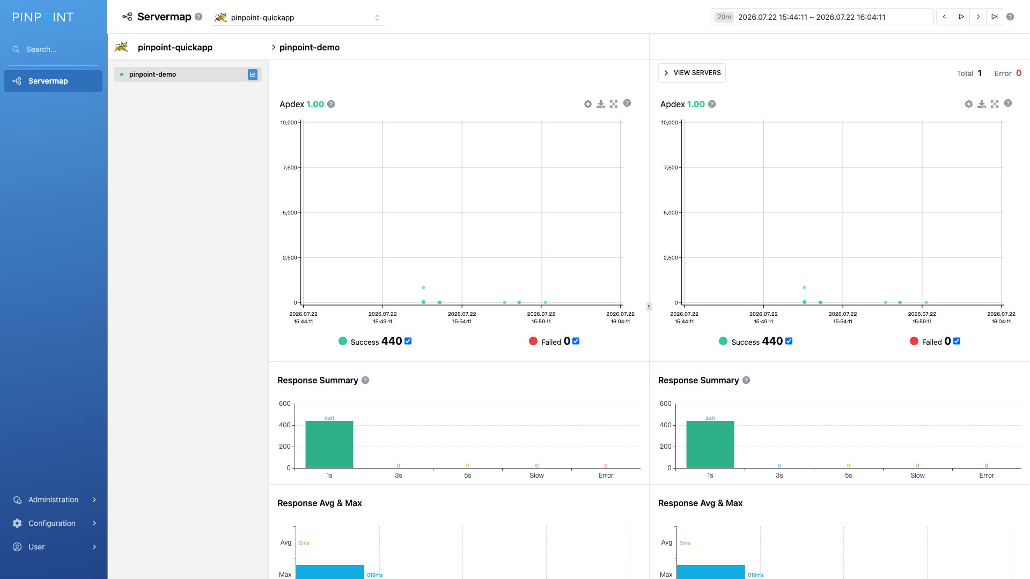Viewport: 1030px width, 579px height.
Task: Open settings gear on right Apdex chart
Action: point(969,104)
